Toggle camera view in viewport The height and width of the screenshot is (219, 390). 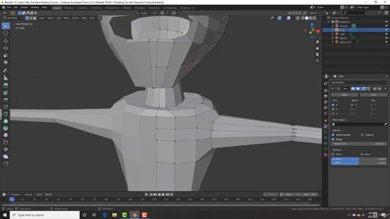pyautogui.click(x=317, y=54)
